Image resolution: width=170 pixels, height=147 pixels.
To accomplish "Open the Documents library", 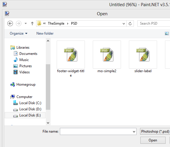I will [x=28, y=54].
